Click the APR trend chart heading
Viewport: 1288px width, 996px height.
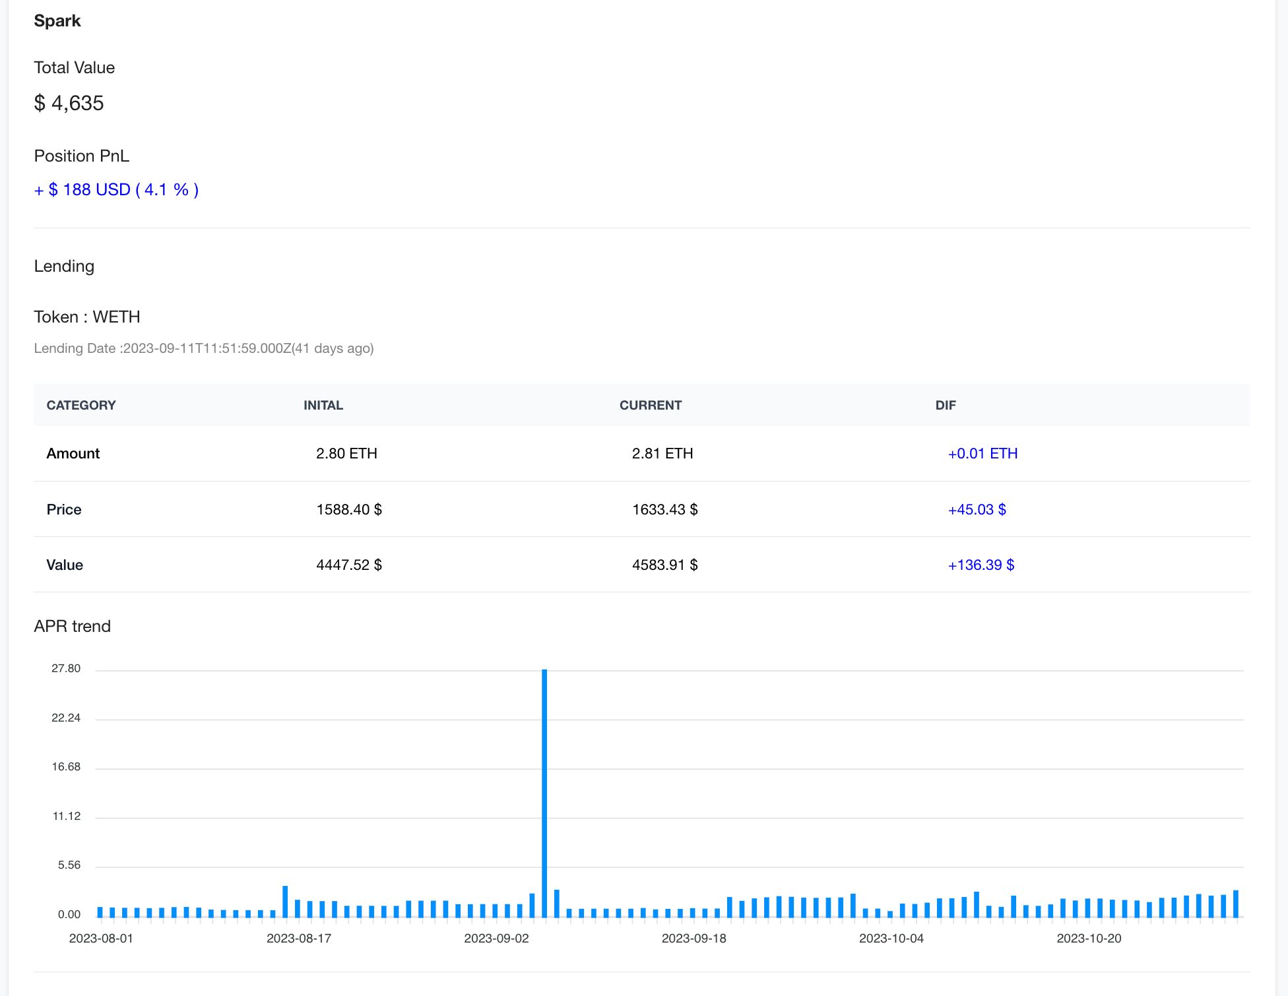point(73,626)
